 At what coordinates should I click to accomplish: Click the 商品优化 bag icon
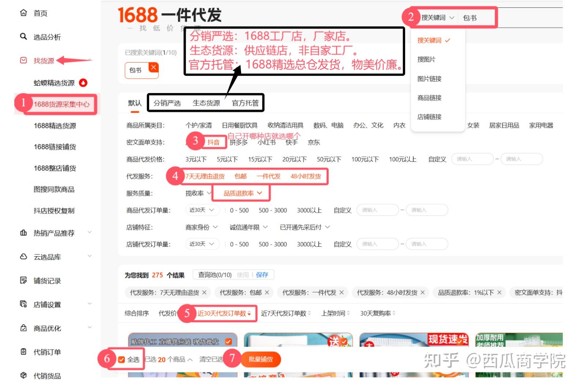point(23,328)
